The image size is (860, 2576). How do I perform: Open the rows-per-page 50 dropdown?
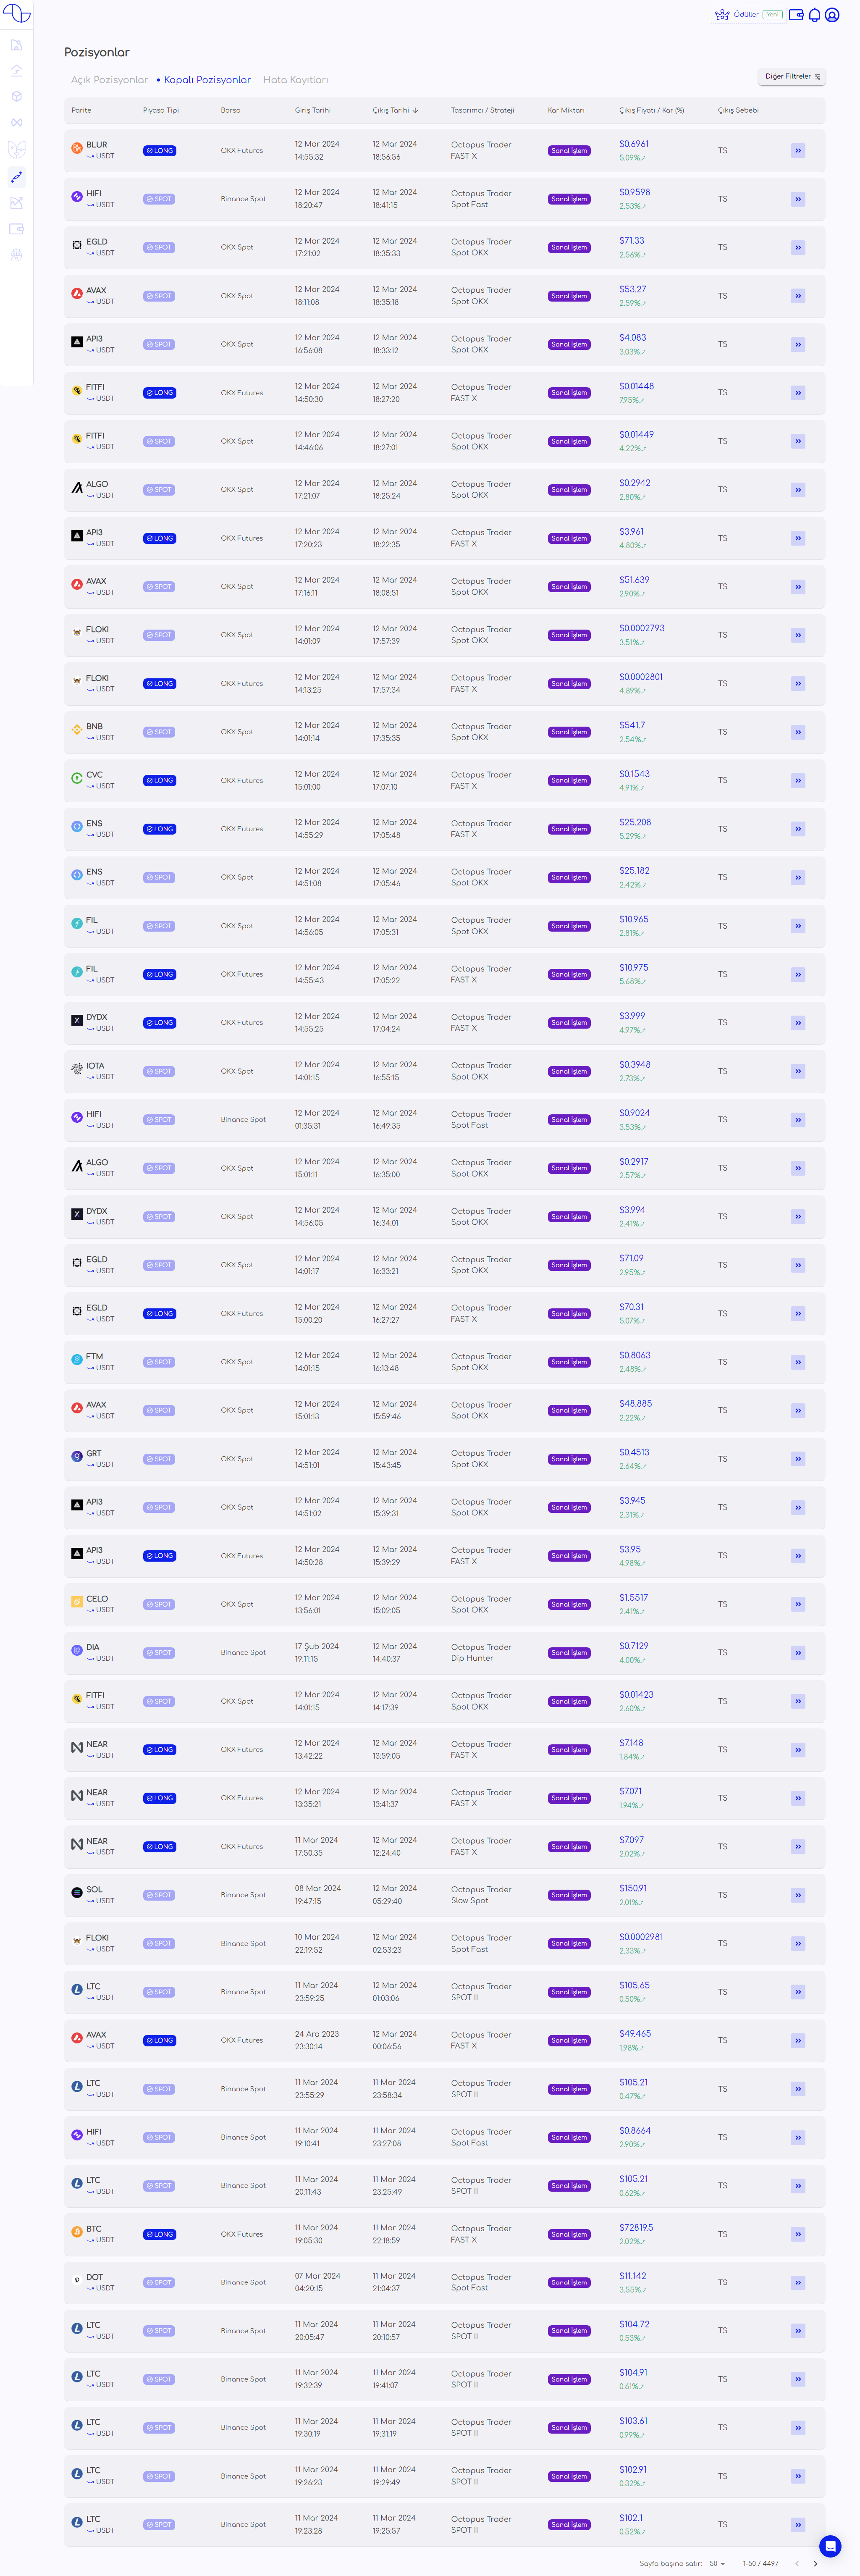(717, 2564)
